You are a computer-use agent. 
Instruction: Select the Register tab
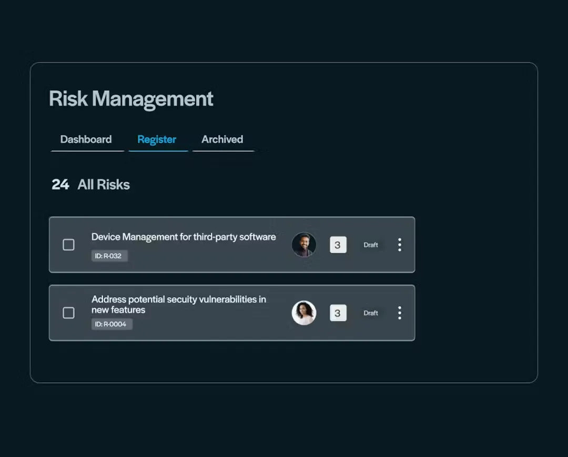coord(157,139)
